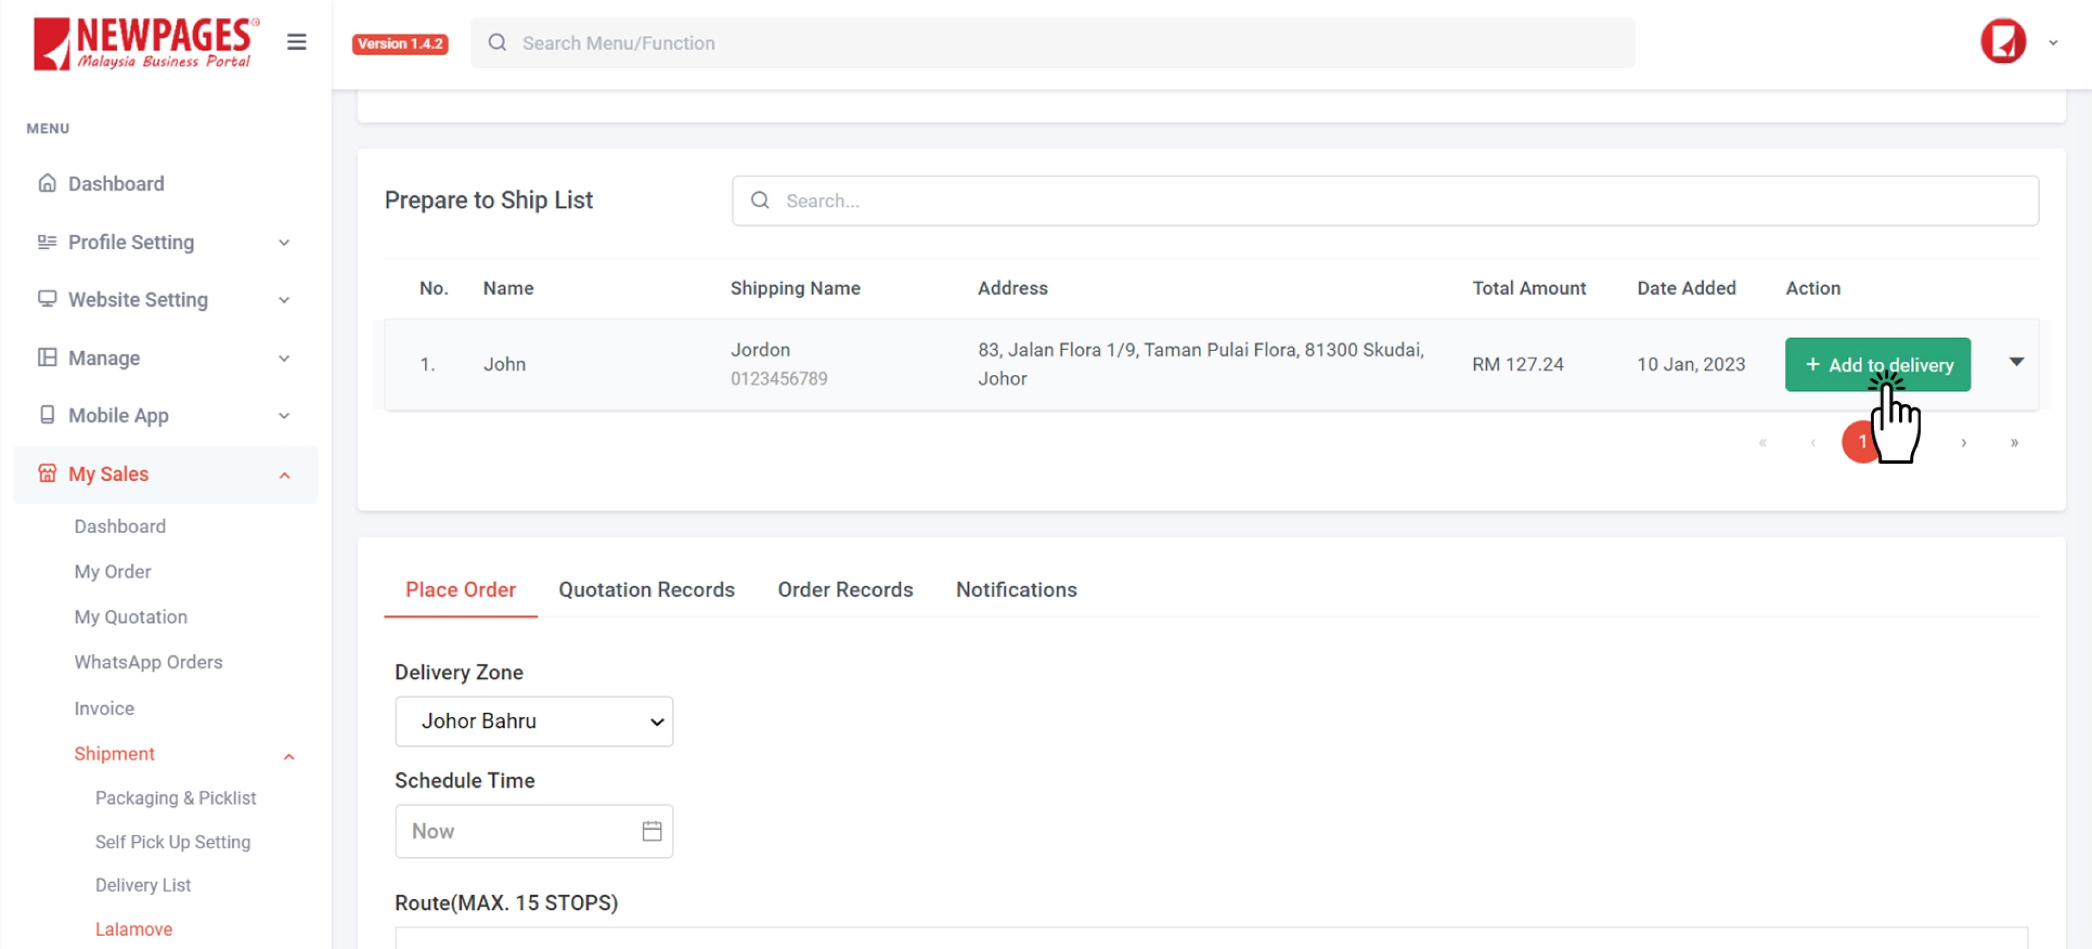Open Dashboard in main menu
Viewport: 2092px width, 949px height.
[115, 183]
